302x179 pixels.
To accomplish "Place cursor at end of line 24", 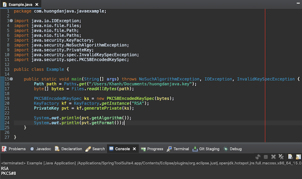I will tap(125, 123).
